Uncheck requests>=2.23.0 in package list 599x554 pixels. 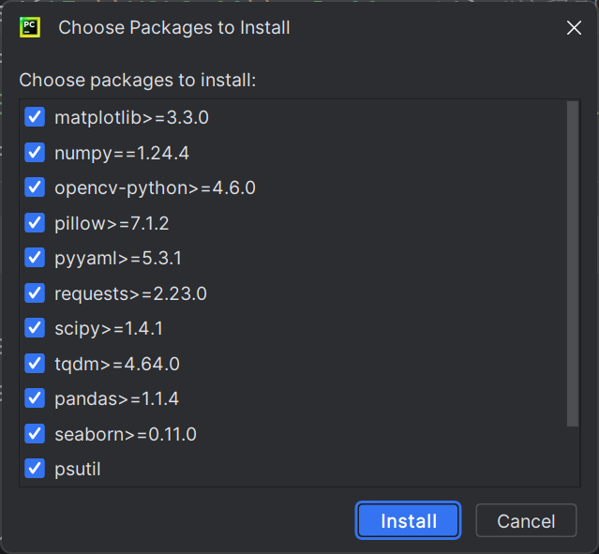(35, 293)
